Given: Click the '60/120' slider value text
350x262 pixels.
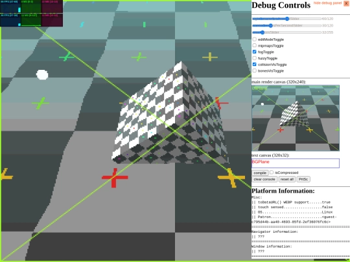Looking at the screenshot, I should click(x=328, y=19).
